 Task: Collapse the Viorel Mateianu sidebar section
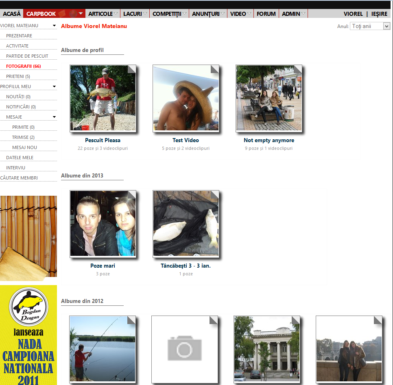tap(54, 26)
